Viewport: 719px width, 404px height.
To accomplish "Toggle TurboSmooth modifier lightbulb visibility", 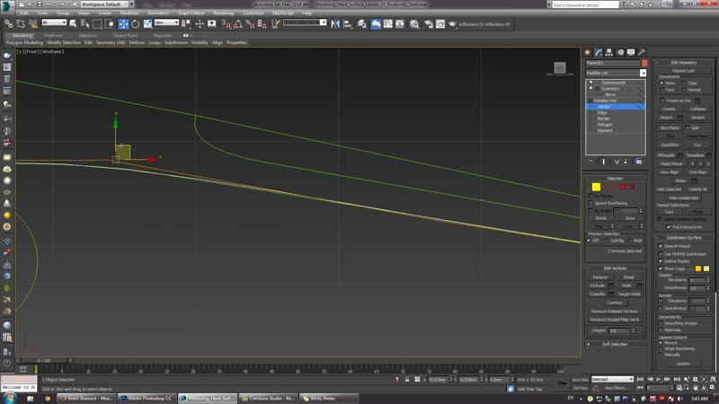I will pos(590,83).
